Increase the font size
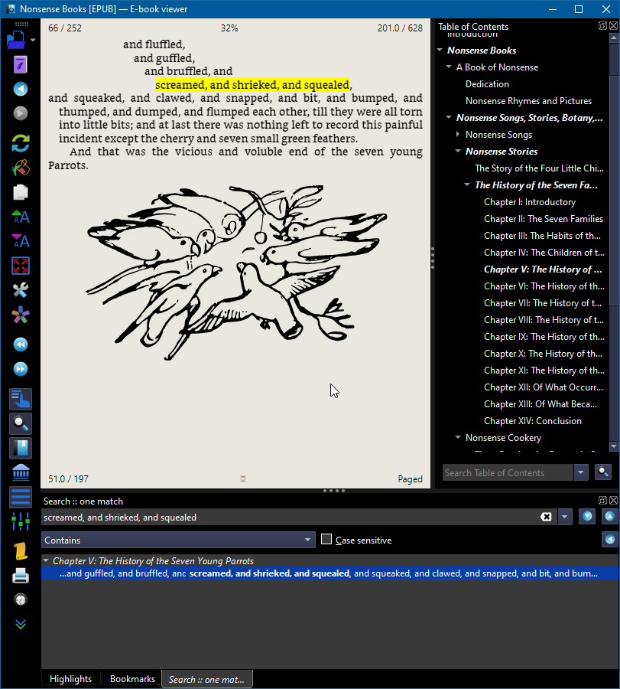This screenshot has height=689, width=620. [x=20, y=217]
